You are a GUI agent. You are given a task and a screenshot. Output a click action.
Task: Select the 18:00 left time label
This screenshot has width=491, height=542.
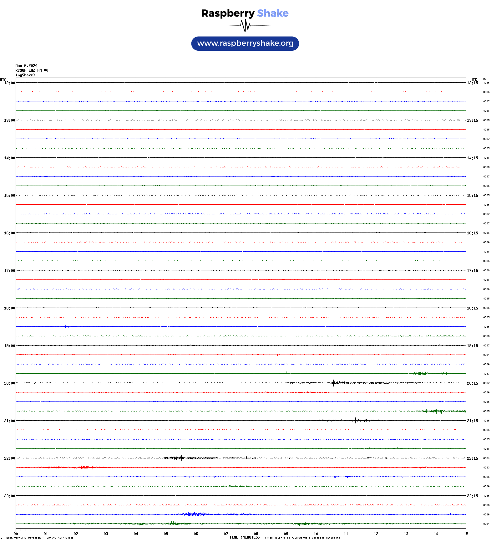pos(9,308)
